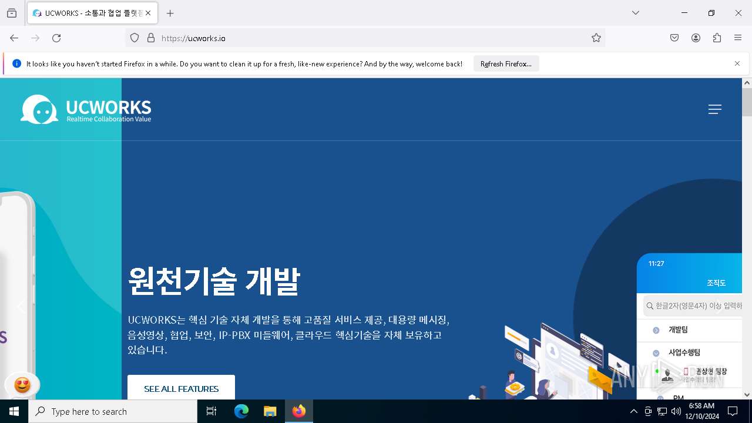752x423 pixels.
Task: Click the search field in the phone mockup
Action: click(x=692, y=306)
